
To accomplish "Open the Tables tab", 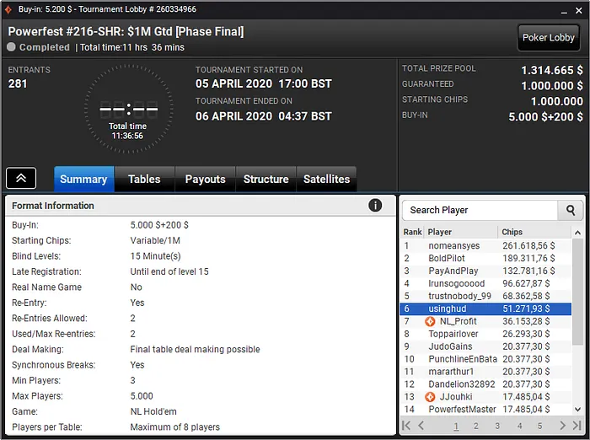I will click(x=144, y=180).
